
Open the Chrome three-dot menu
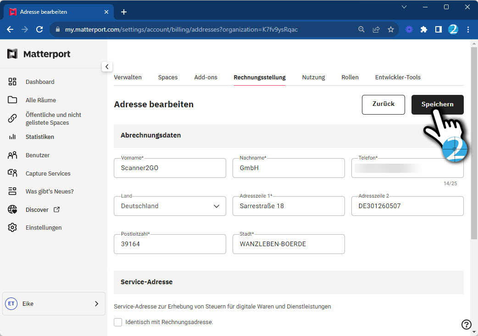pos(468,29)
